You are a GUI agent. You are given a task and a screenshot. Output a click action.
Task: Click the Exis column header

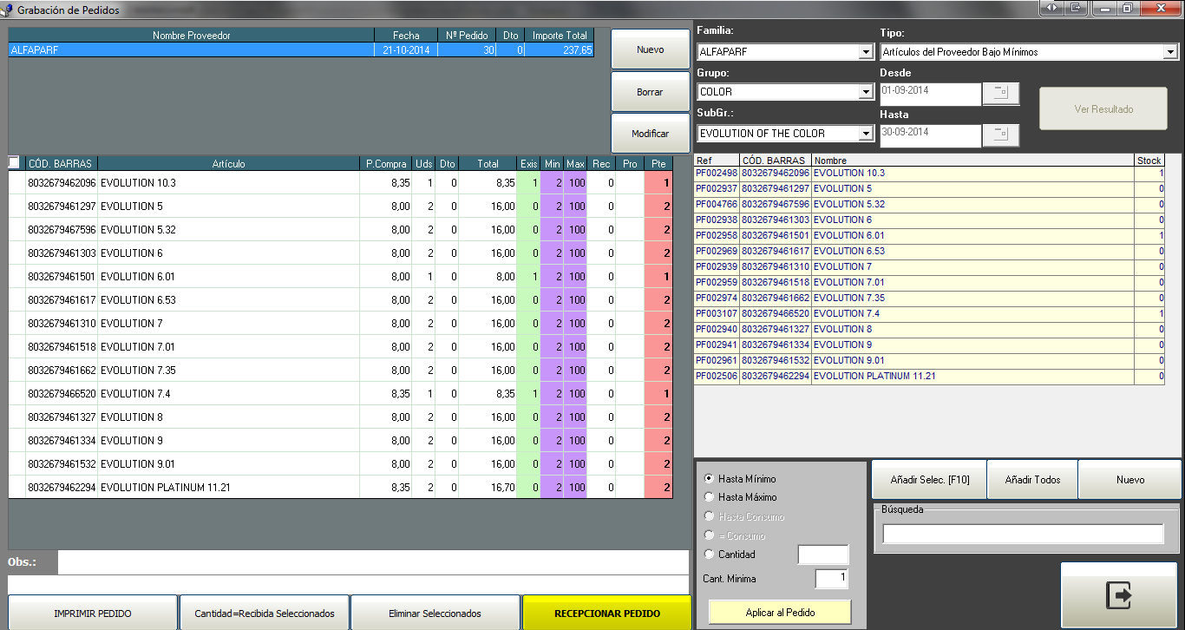tap(528, 163)
